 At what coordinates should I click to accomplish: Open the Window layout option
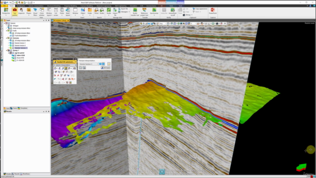49,12
